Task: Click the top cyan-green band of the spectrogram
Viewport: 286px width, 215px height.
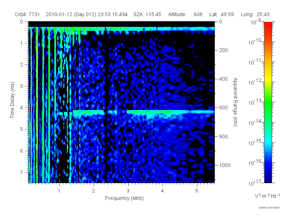Action: (x=122, y=29)
